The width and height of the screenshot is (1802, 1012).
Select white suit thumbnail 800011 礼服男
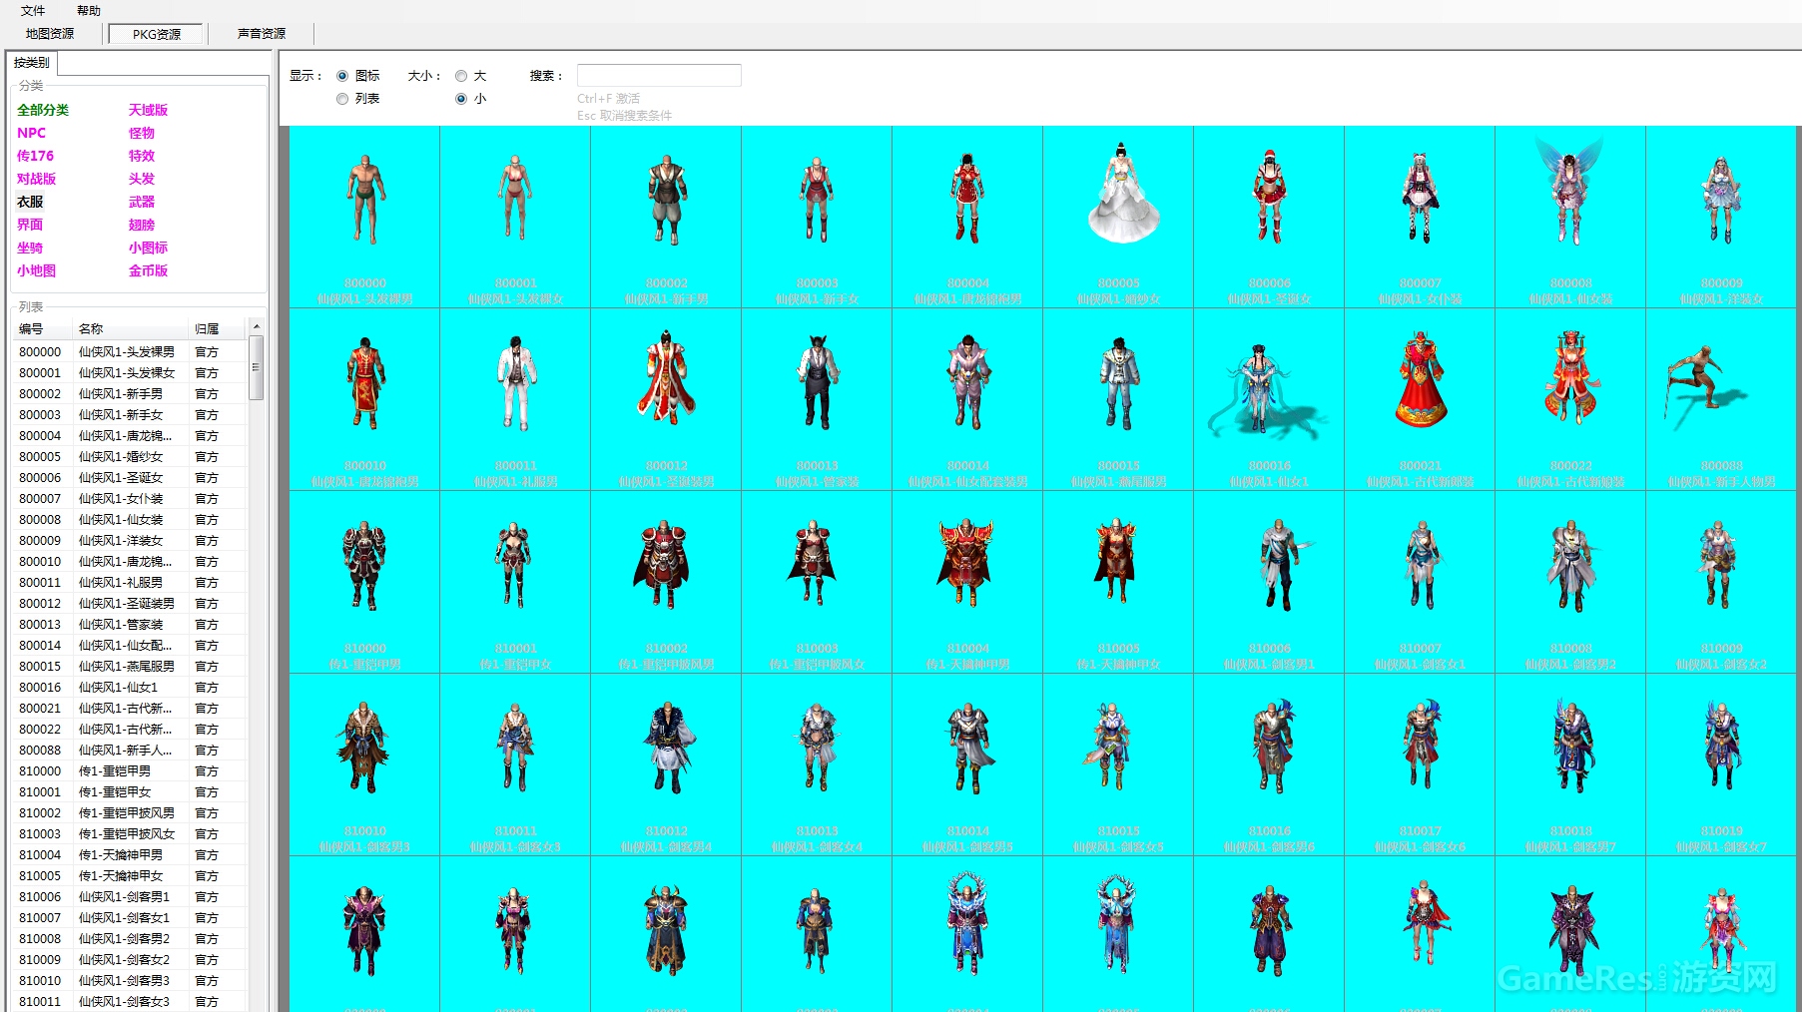click(x=515, y=399)
